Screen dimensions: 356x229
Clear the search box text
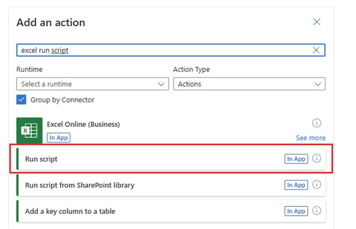[316, 50]
